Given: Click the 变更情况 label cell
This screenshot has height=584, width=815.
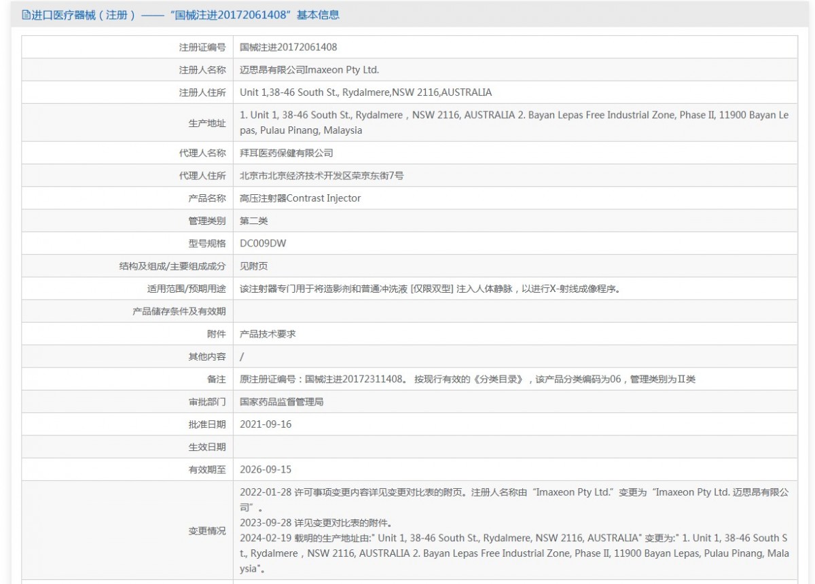Looking at the screenshot, I should pos(127,530).
